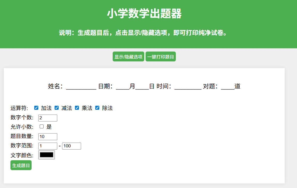Select the 数字范围 minimum value field
The width and height of the screenshot is (297, 188).
coord(48,146)
